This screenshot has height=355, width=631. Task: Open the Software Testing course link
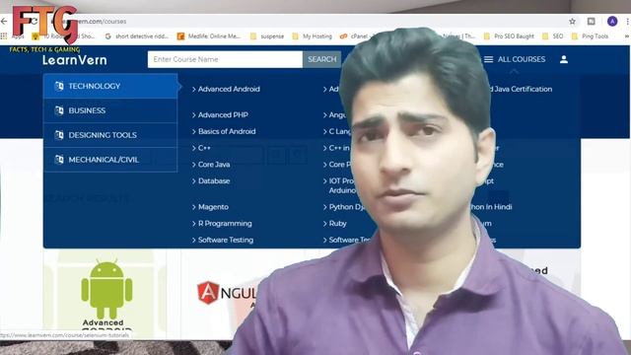(x=226, y=240)
